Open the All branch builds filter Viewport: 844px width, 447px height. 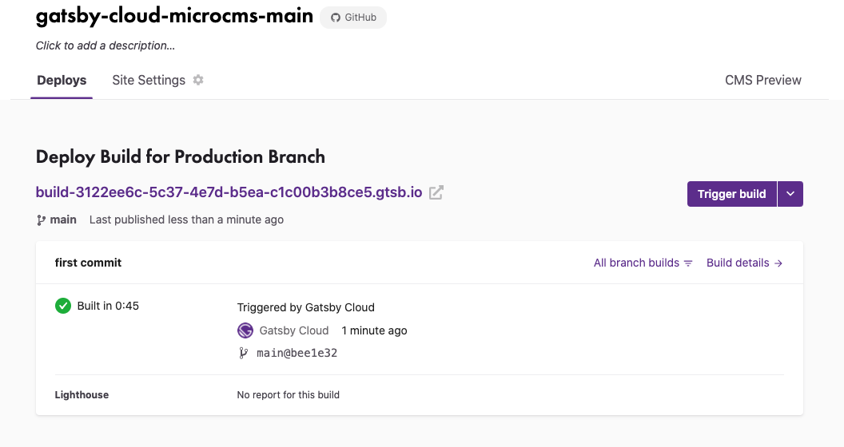[636, 263]
